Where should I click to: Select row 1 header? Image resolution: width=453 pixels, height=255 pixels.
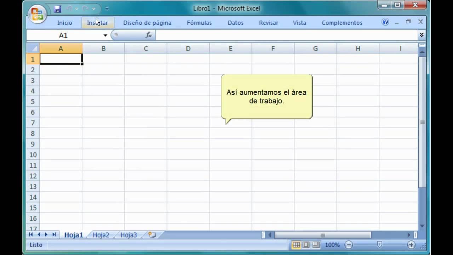point(33,59)
